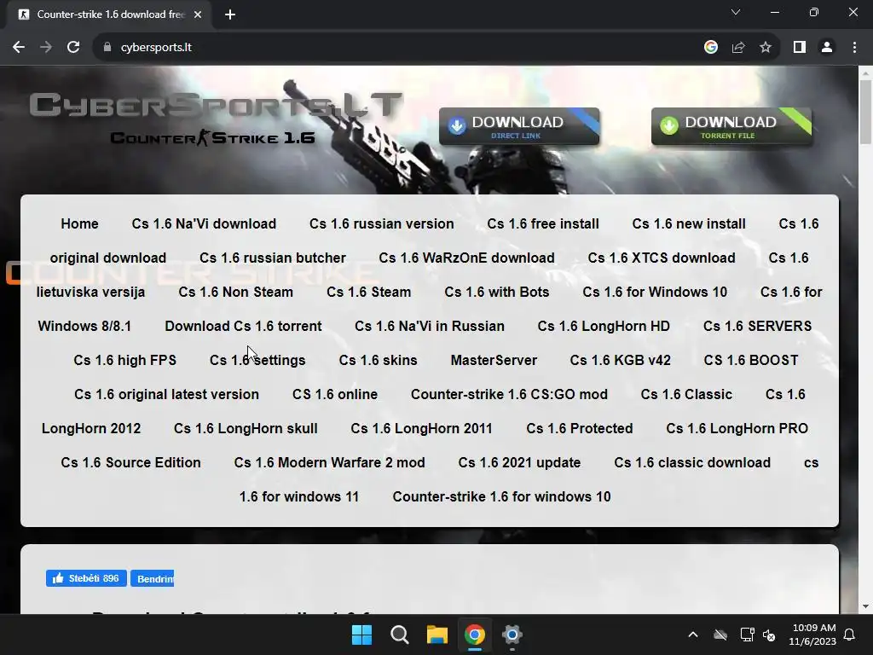Open Cs 1.6 new install
The image size is (873, 655).
coord(689,224)
